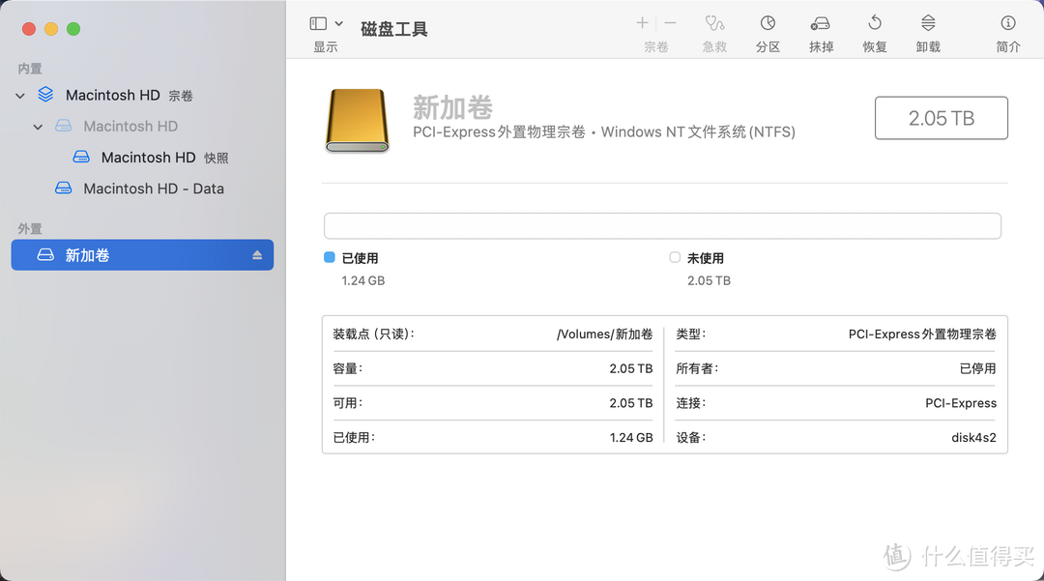1044x581 pixels.
Task: Click the Restore circular arrow icon
Action: coord(875,23)
